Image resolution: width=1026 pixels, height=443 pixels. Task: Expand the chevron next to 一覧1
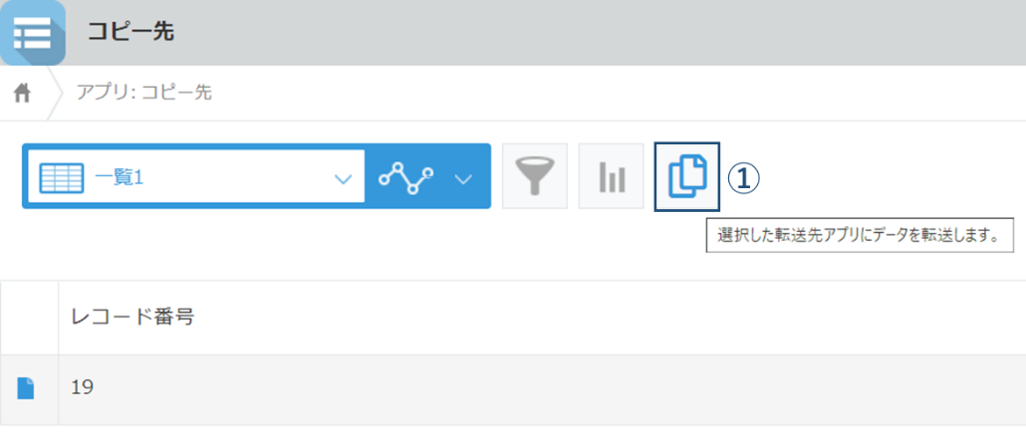tap(343, 178)
